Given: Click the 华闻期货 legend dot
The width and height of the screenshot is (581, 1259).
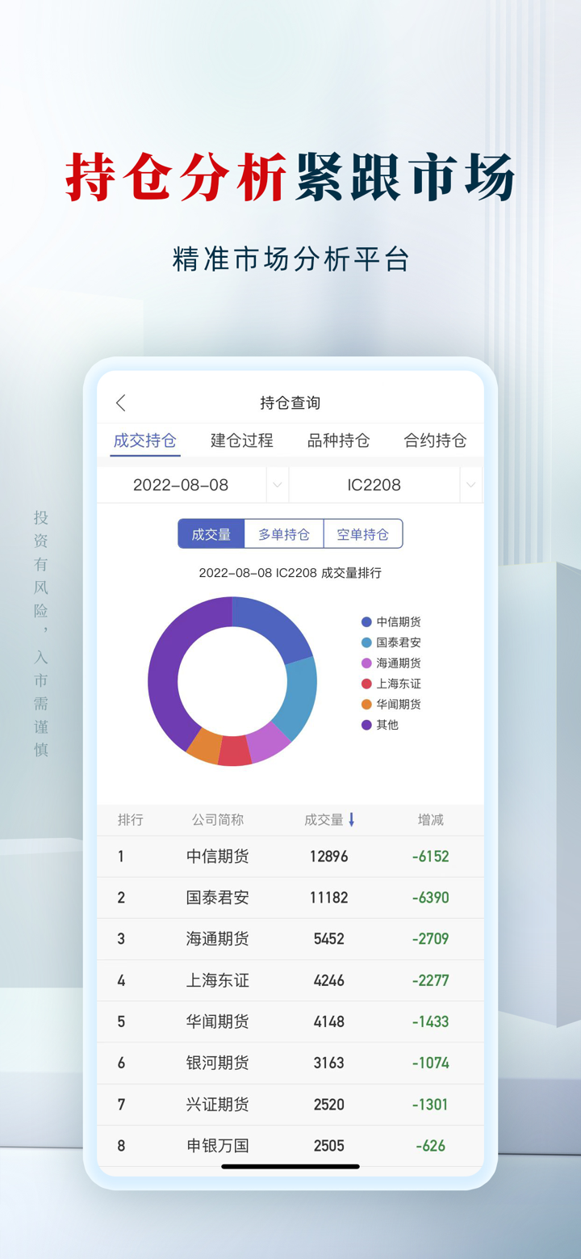Looking at the screenshot, I should click(366, 704).
